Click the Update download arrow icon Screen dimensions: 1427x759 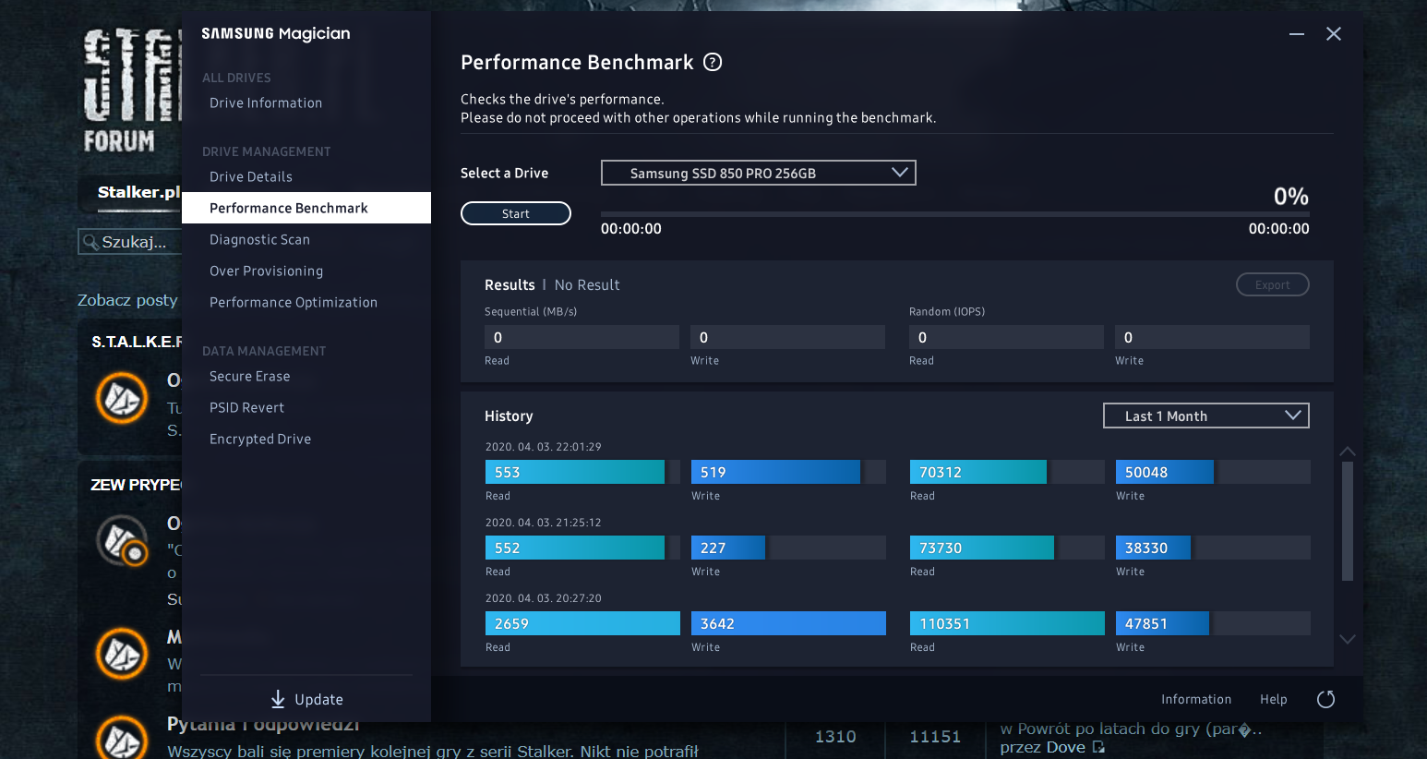click(278, 699)
